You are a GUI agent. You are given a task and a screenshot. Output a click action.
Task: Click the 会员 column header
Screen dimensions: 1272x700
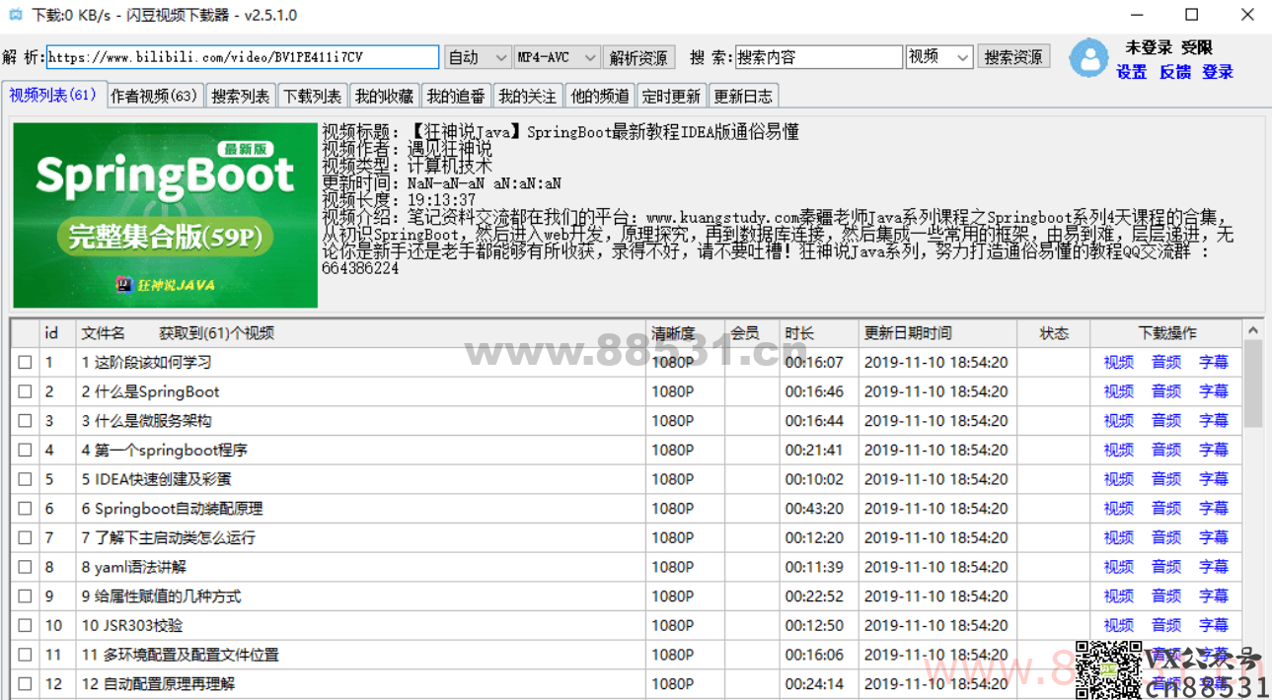(753, 333)
